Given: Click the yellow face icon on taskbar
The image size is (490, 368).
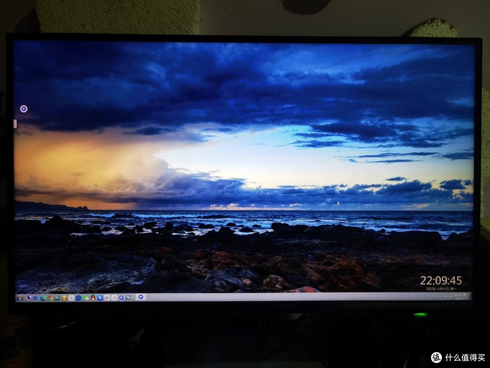Looking at the screenshot, I should pos(64,298).
